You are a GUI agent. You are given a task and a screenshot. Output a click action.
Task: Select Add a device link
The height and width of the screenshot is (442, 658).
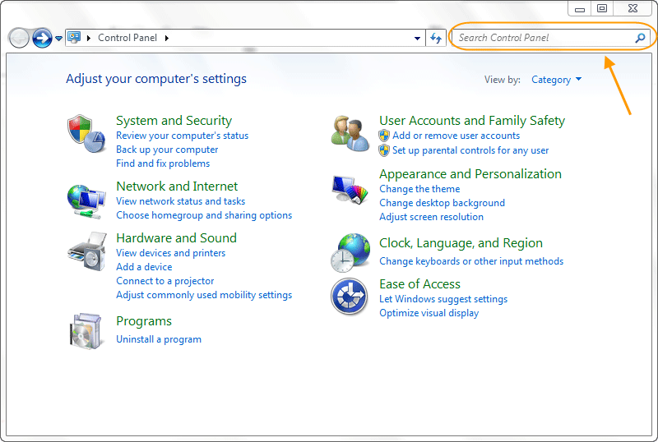[x=144, y=267]
